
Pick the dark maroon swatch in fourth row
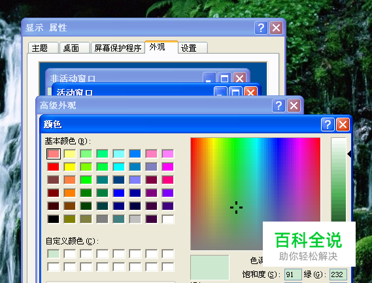coord(54,193)
